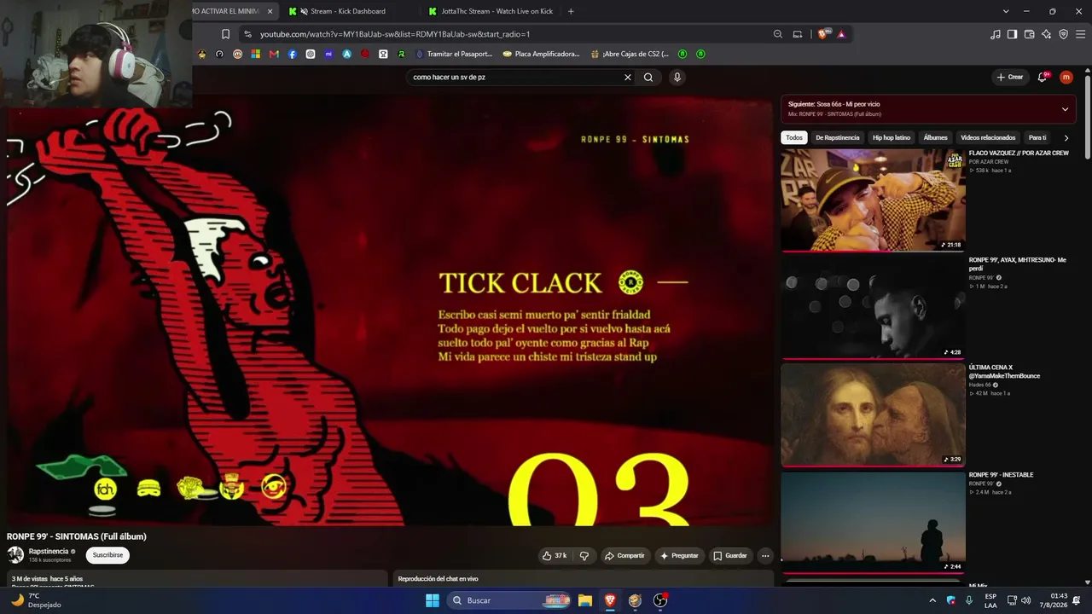Image resolution: width=1092 pixels, height=614 pixels.
Task: View site information icon in address bar
Action: (247, 34)
